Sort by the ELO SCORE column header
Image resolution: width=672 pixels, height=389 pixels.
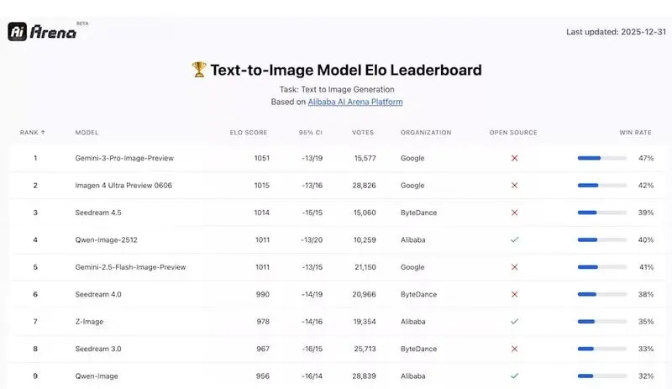click(249, 133)
